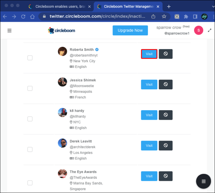The height and width of the screenshot is (193, 215).
Task: Check the box for k8 hardy
Action: [30, 119]
